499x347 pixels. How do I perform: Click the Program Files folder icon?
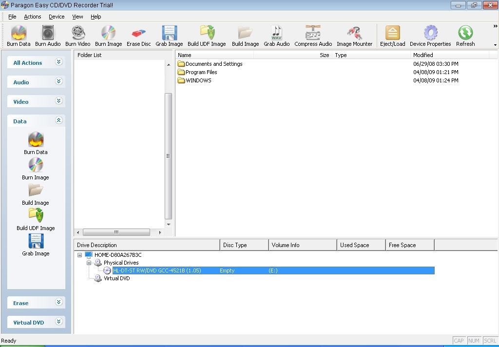[x=181, y=72]
